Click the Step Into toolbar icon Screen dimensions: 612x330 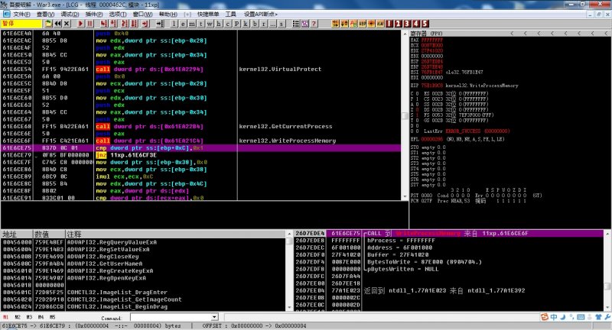coord(104,24)
